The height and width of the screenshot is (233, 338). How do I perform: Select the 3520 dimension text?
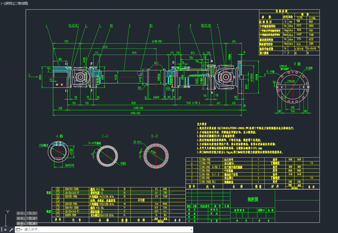133,103
